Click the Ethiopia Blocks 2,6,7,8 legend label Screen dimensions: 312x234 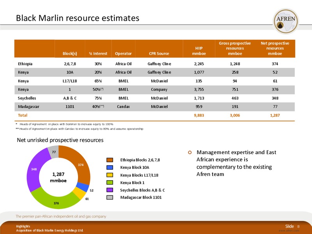click(x=140, y=160)
